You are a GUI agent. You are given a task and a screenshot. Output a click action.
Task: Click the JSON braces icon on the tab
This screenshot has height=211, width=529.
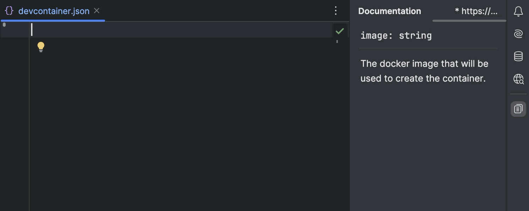coord(9,11)
